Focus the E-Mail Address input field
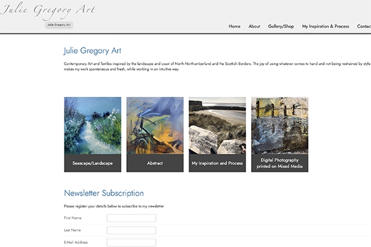Viewport: 371px width, 247px height. click(131, 243)
